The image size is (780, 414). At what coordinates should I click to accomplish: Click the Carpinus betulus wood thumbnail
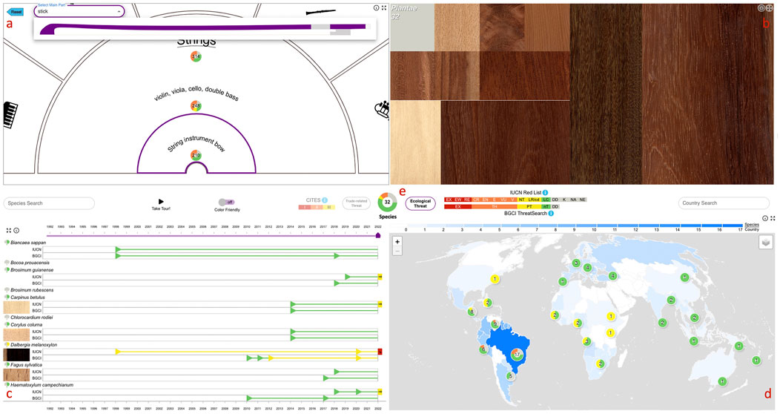coord(16,307)
